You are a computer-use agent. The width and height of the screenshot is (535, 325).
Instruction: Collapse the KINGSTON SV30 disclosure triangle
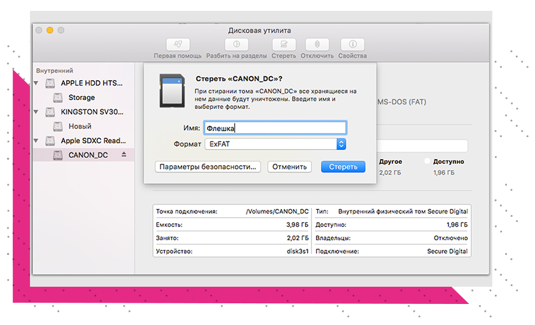[x=36, y=112]
